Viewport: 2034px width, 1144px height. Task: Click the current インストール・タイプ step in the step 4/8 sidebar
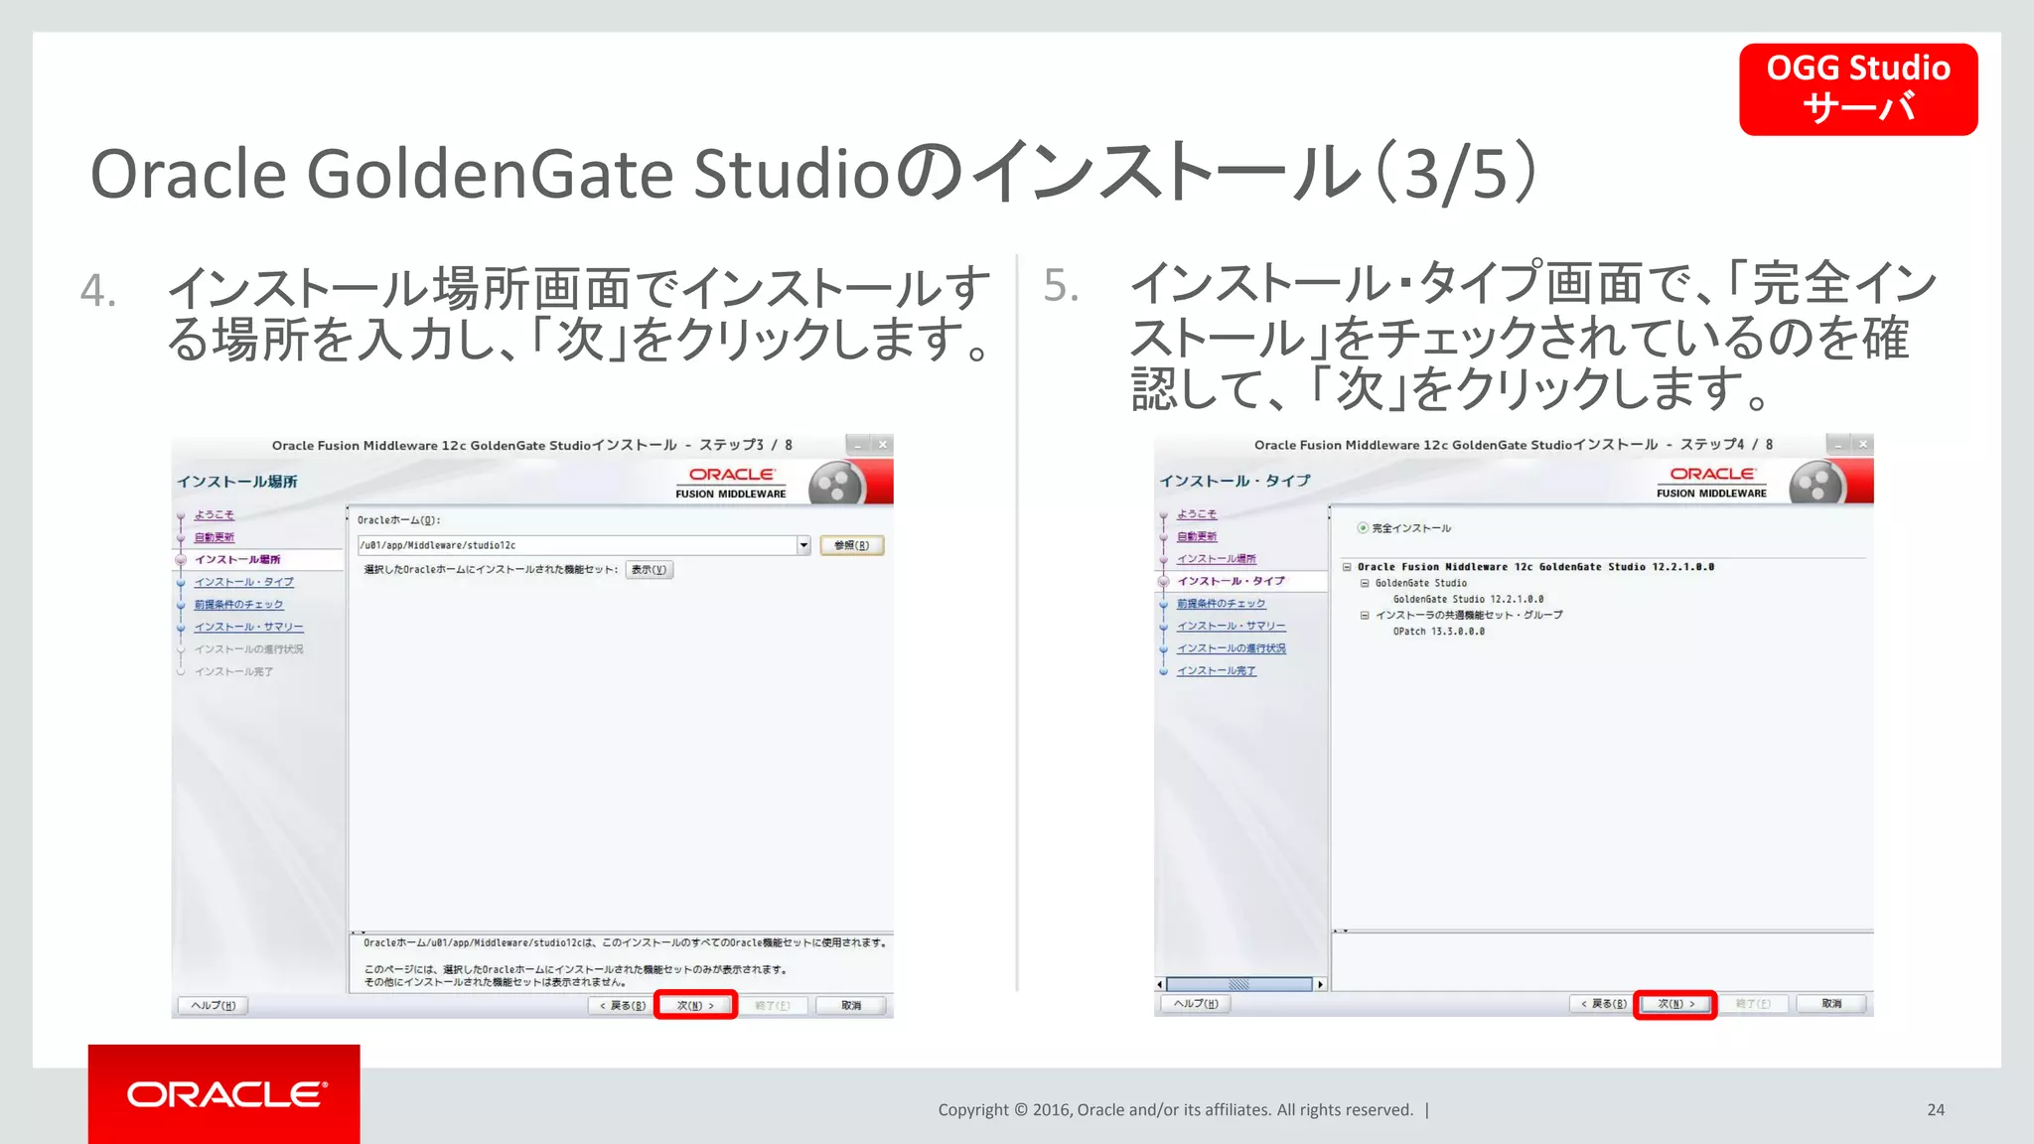coord(1231,581)
